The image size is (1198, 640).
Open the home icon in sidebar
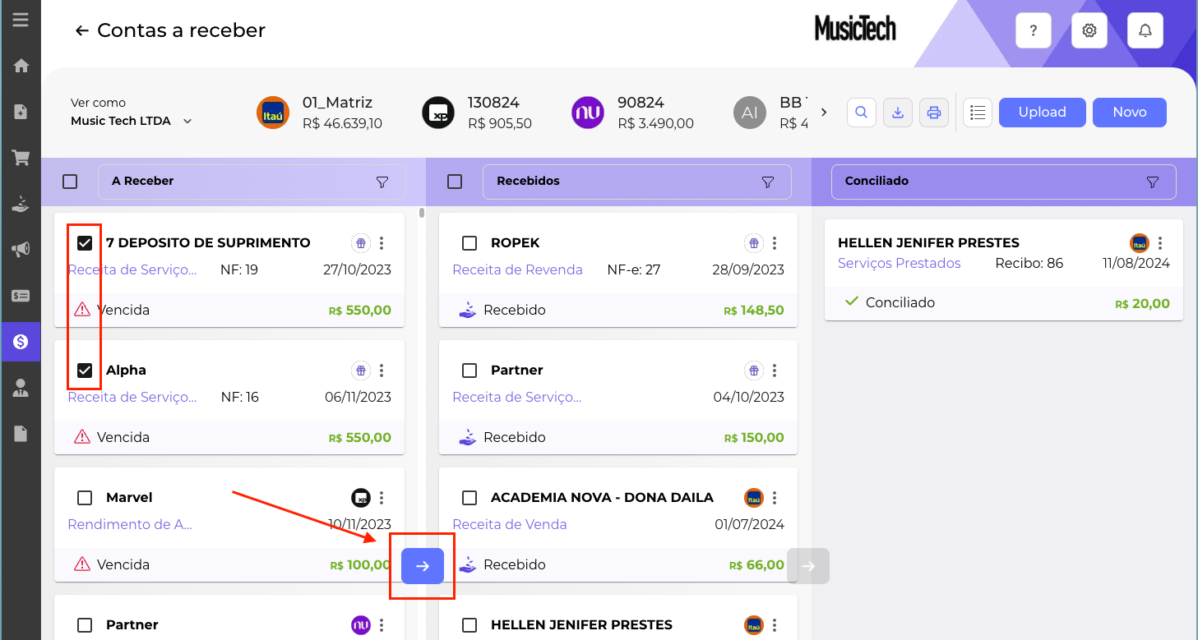21,66
